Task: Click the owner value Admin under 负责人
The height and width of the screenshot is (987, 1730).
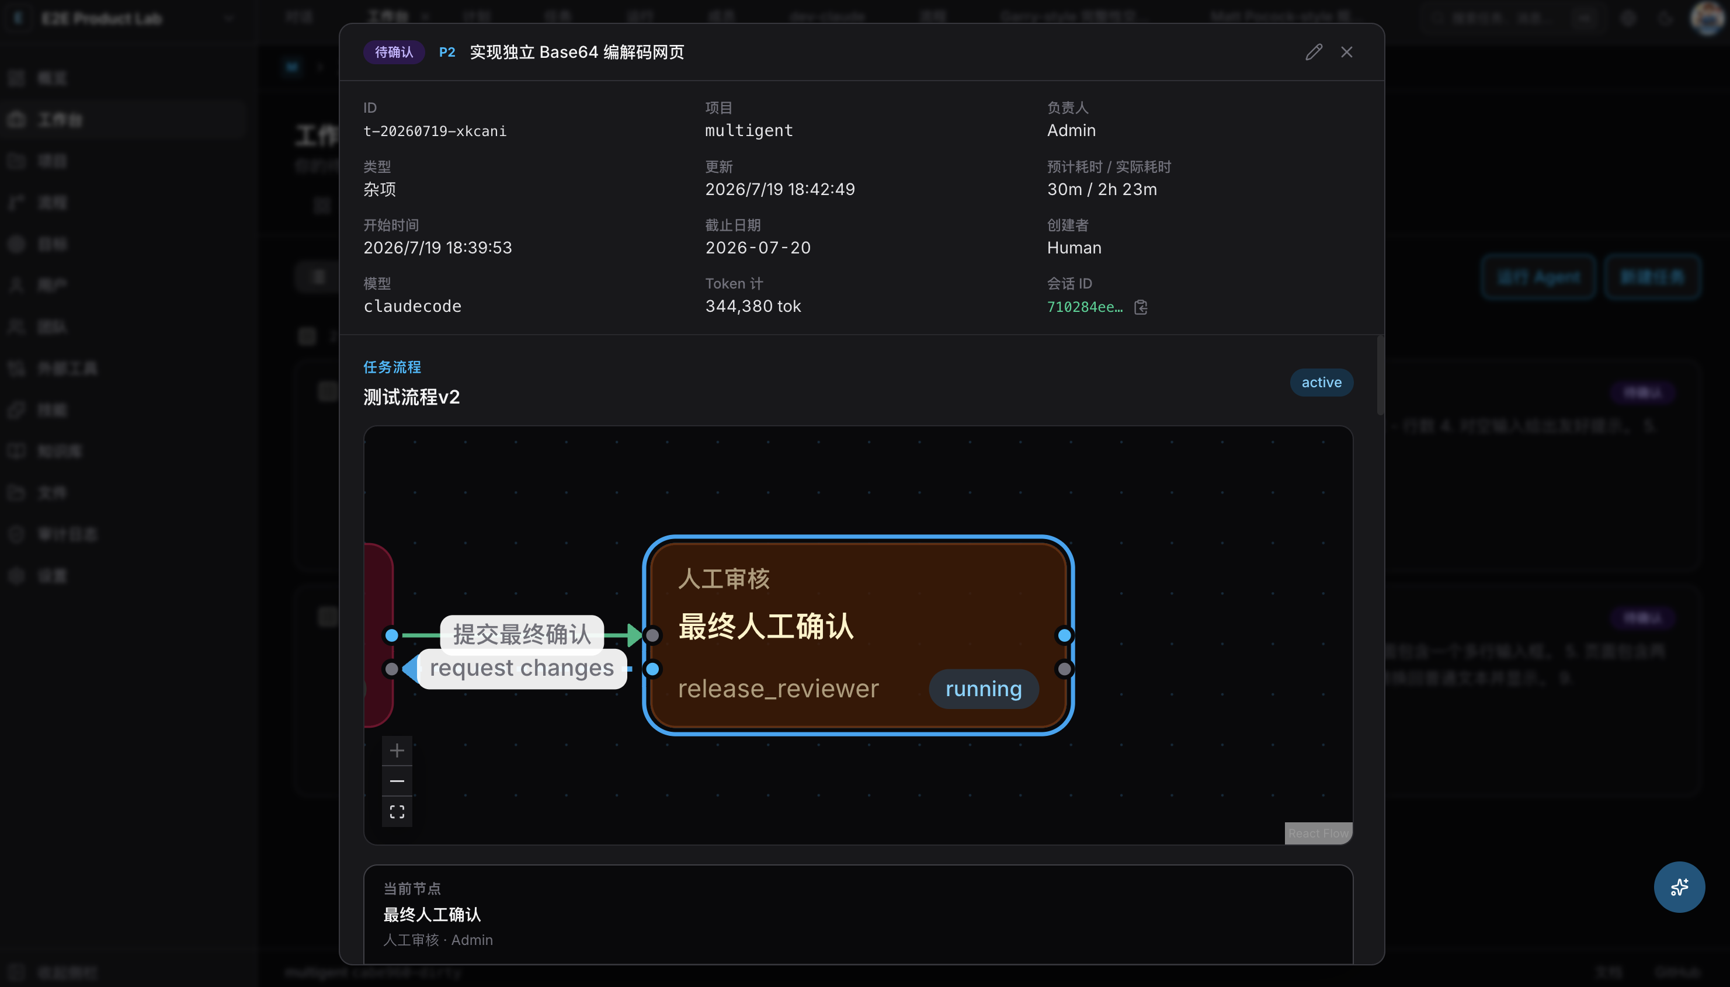Action: [1071, 130]
